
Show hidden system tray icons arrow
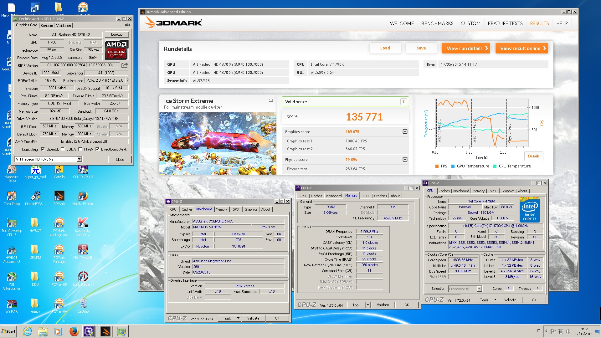tap(547, 331)
